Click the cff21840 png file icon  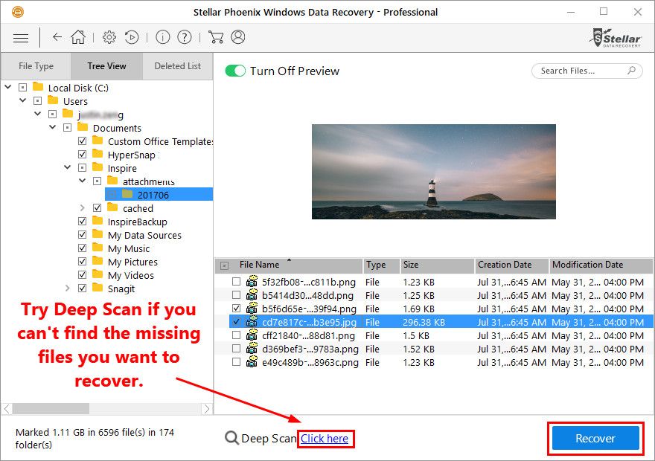pyautogui.click(x=252, y=335)
